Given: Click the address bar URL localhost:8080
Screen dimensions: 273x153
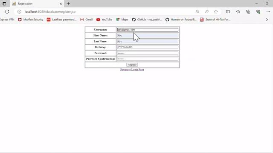Looking at the screenshot, I should click(50, 11).
